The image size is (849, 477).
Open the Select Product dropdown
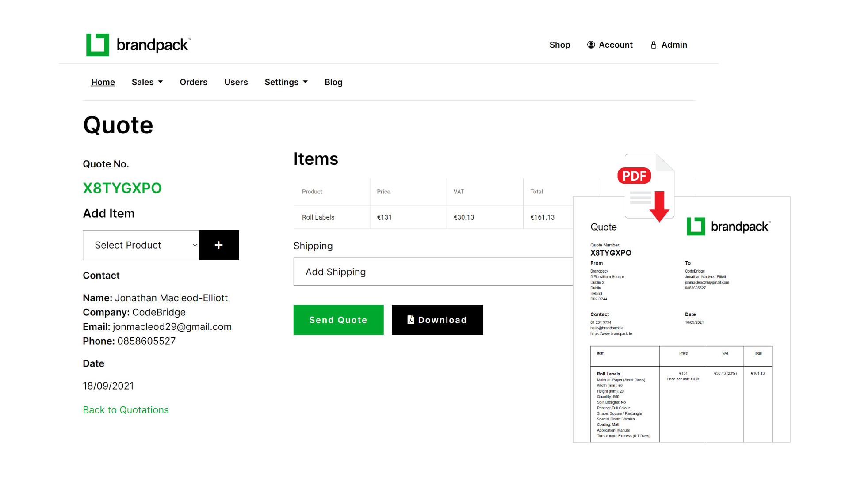141,245
